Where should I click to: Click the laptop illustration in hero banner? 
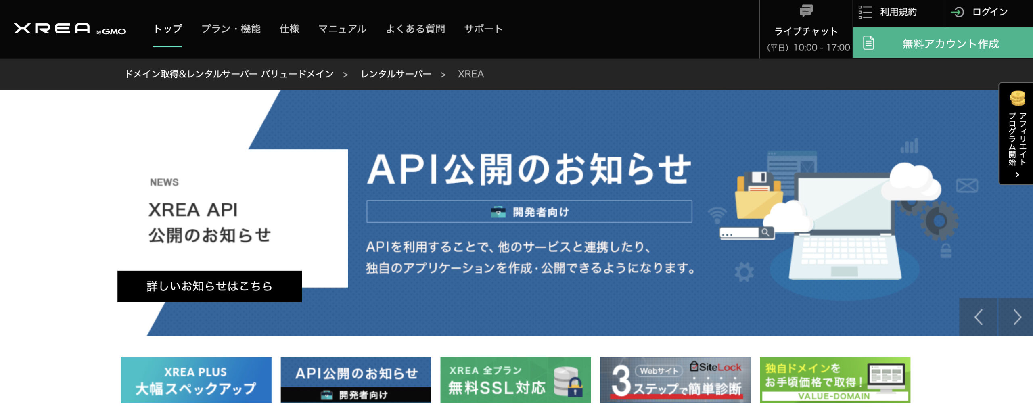pos(845,226)
